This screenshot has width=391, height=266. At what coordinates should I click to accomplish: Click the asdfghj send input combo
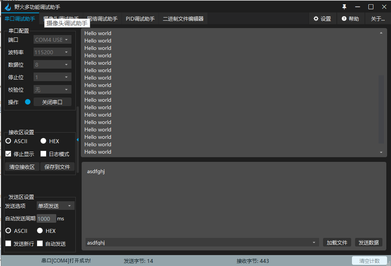202,242
